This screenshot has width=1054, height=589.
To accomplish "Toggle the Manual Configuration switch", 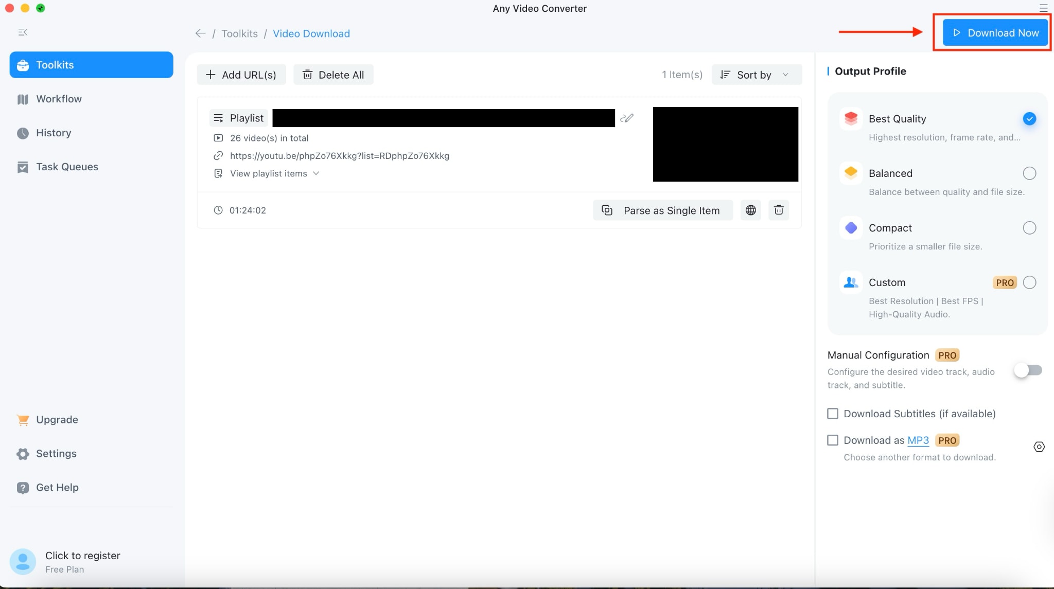I will 1028,370.
